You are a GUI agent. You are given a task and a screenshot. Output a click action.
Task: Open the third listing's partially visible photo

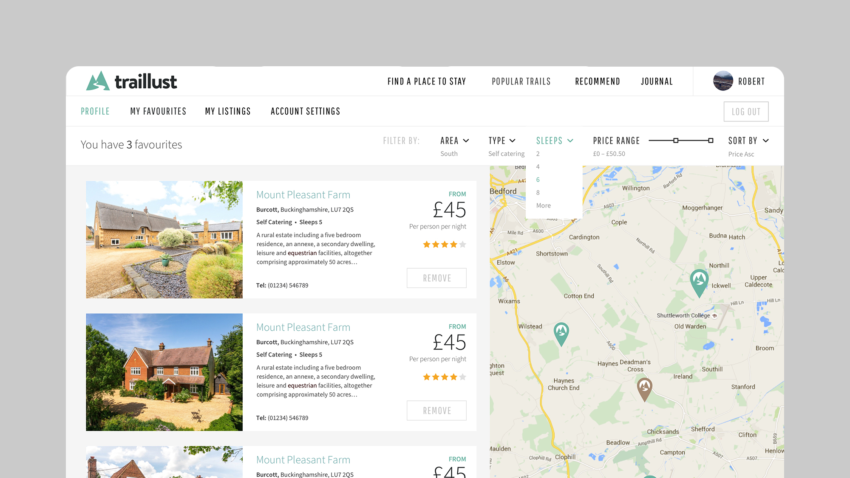tap(164, 462)
